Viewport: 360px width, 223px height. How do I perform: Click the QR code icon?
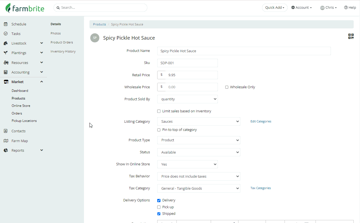click(x=351, y=36)
